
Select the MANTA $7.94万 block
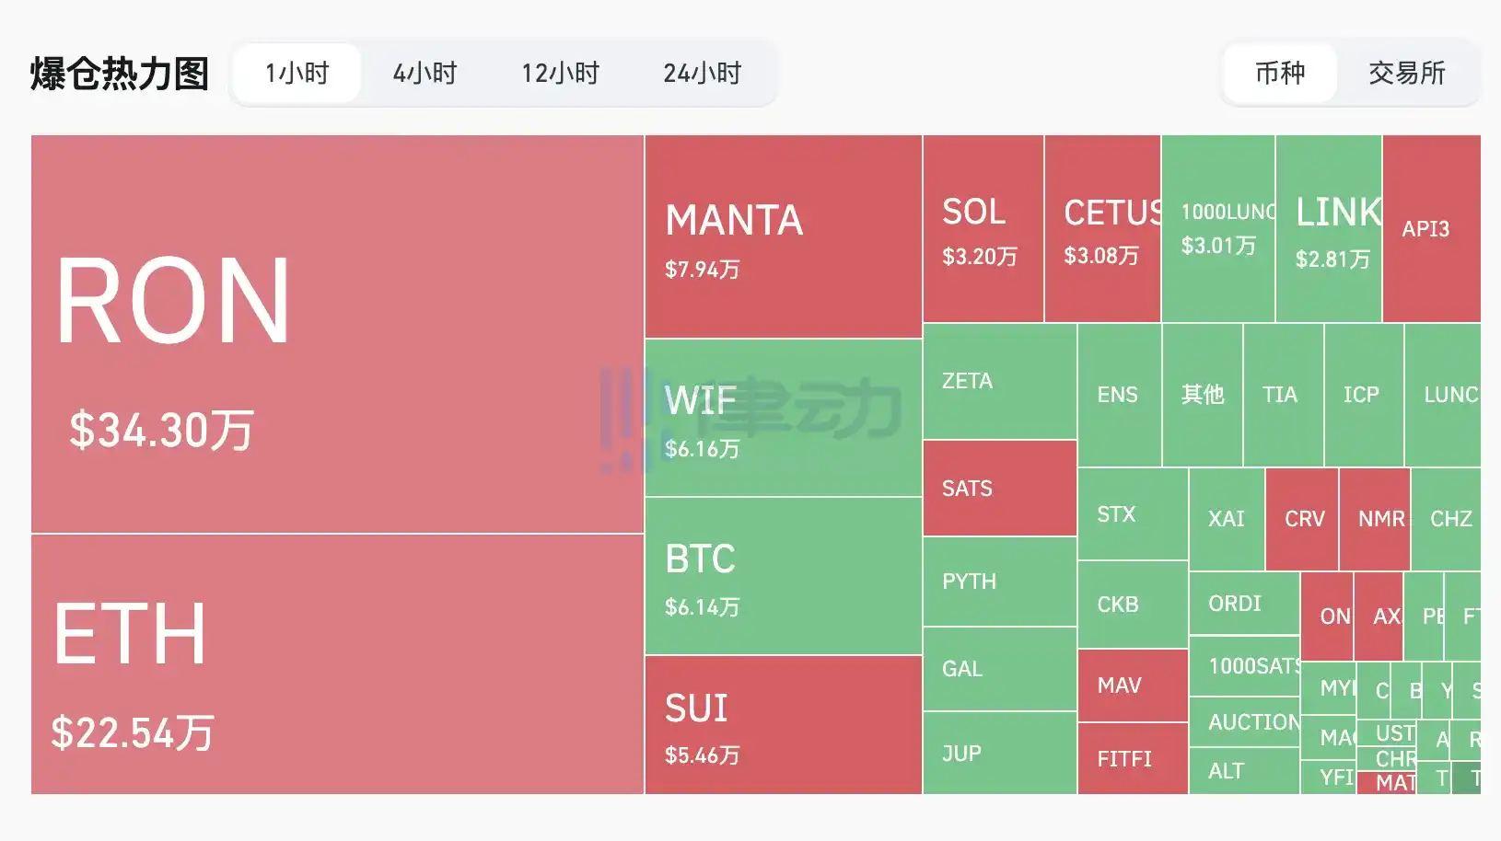[x=783, y=236]
